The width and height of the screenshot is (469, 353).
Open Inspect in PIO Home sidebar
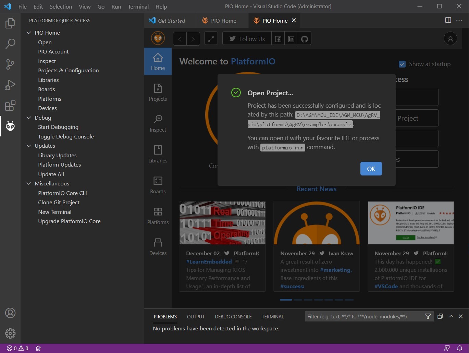coord(158,123)
